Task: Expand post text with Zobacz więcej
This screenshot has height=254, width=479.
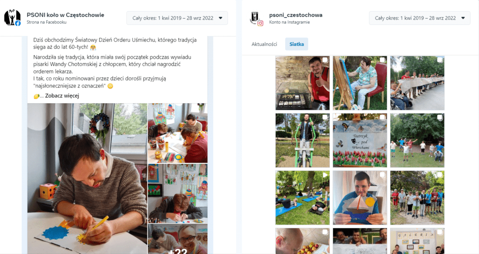Action: [x=62, y=96]
